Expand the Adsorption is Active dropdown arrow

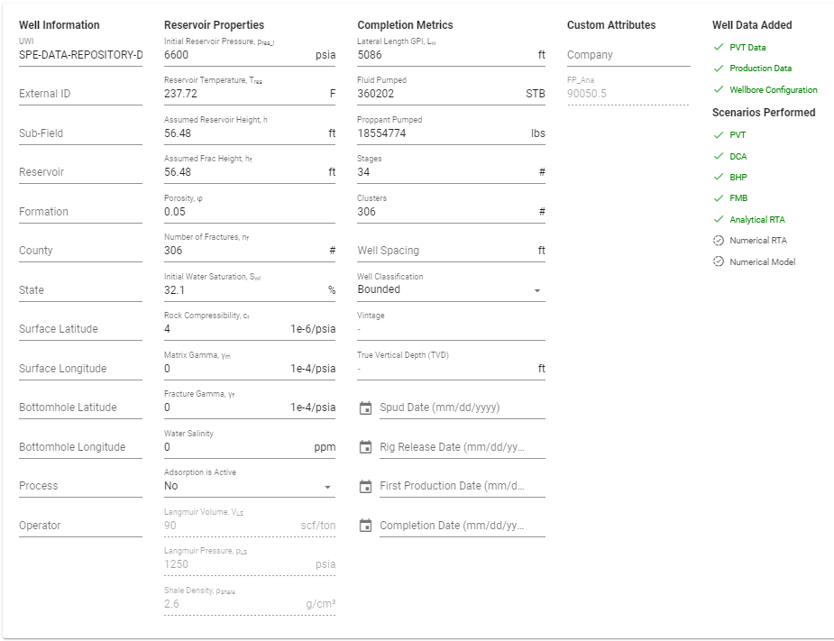327,487
